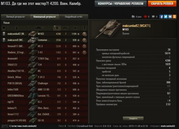Switch to Личный результат tab
Image resolution: width=179 pixels, height=129 pixels.
[x=16, y=17]
